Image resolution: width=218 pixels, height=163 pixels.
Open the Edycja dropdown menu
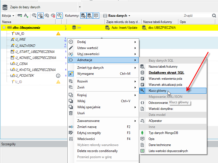[8, 16]
